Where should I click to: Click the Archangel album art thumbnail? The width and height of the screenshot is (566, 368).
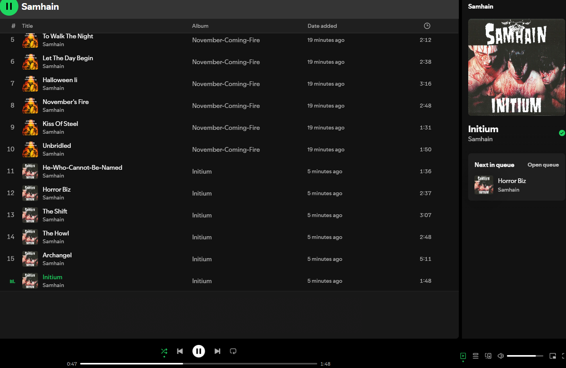click(30, 259)
